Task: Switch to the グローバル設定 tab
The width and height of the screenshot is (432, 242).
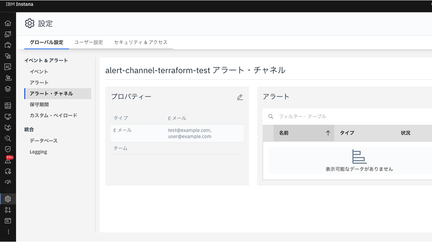Action: (x=47, y=42)
